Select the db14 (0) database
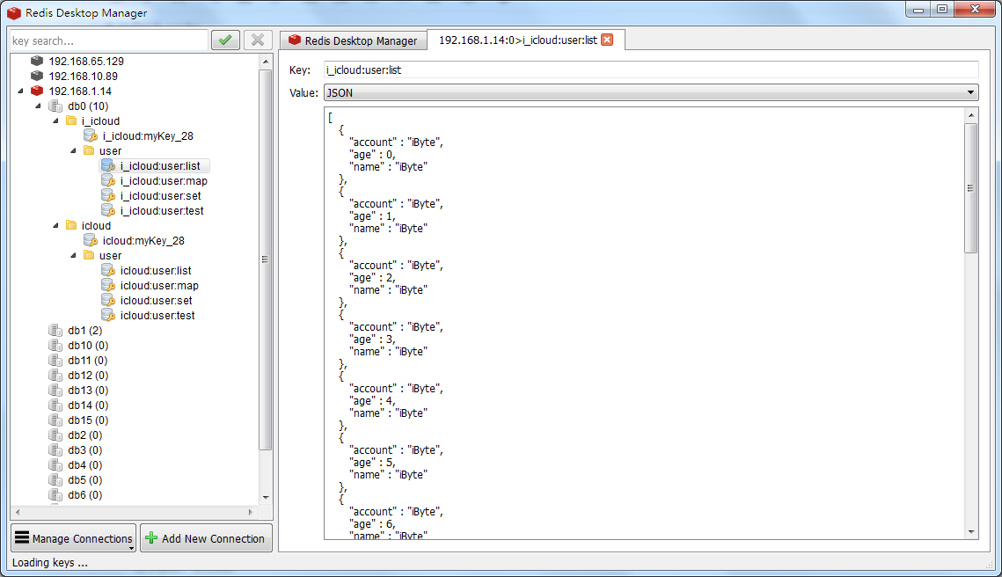The image size is (1002, 577). tap(88, 405)
